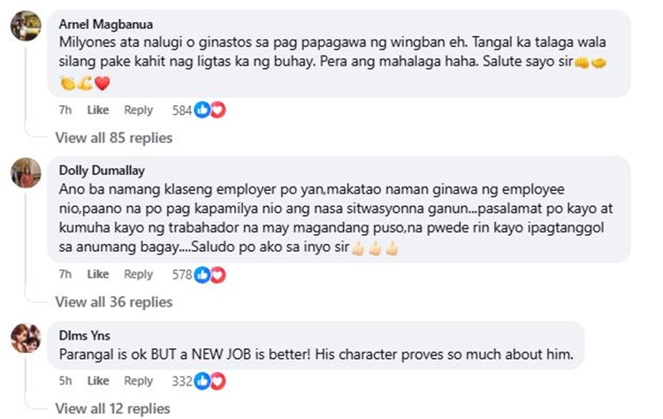Screen dimensions: 663x419
Task: Click thumbs-up reaction icon on Dolly's comment
Action: (202, 275)
